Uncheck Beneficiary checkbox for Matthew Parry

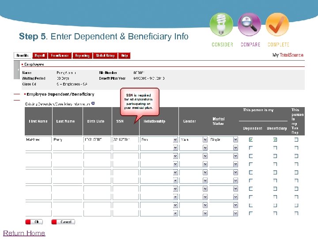click(x=275, y=139)
